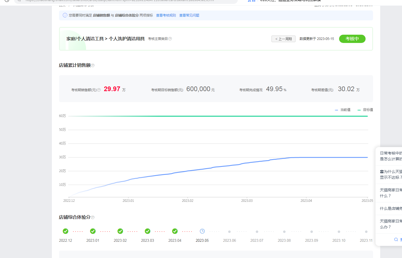402x258 pixels.
Task: Click the search icon in the help panel
Action: pyautogui.click(x=396, y=240)
